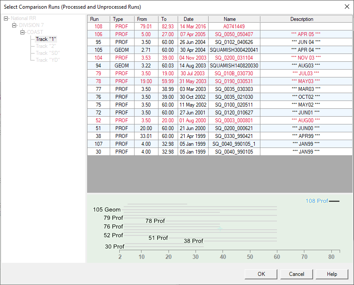The width and height of the screenshot is (354, 285).
Task: Collapse the COAST tree node
Action: click(22, 32)
